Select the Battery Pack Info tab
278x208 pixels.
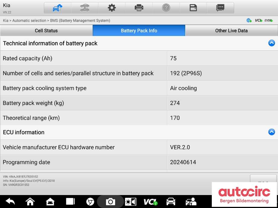pyautogui.click(x=139, y=31)
